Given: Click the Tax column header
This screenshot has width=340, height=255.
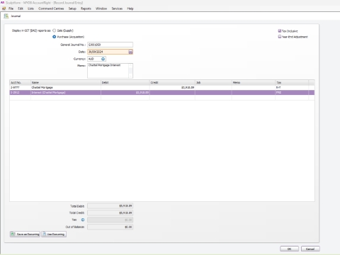Looking at the screenshot, I should 292,82.
